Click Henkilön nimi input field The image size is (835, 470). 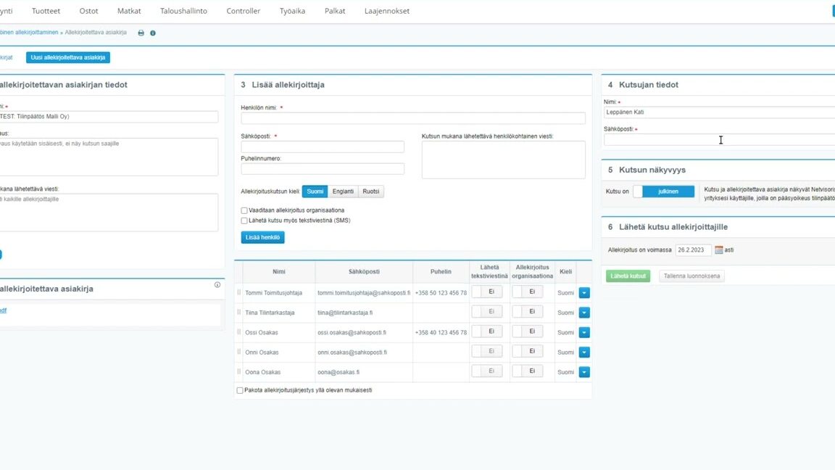click(x=413, y=118)
